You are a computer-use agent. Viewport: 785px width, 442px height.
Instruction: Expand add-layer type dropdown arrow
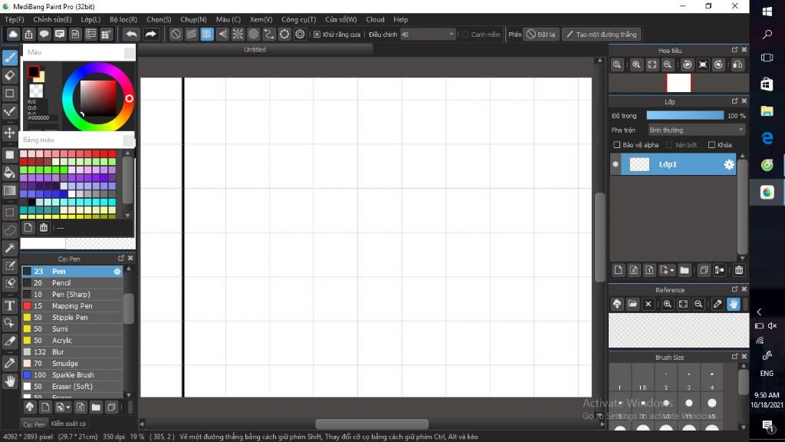[672, 270]
